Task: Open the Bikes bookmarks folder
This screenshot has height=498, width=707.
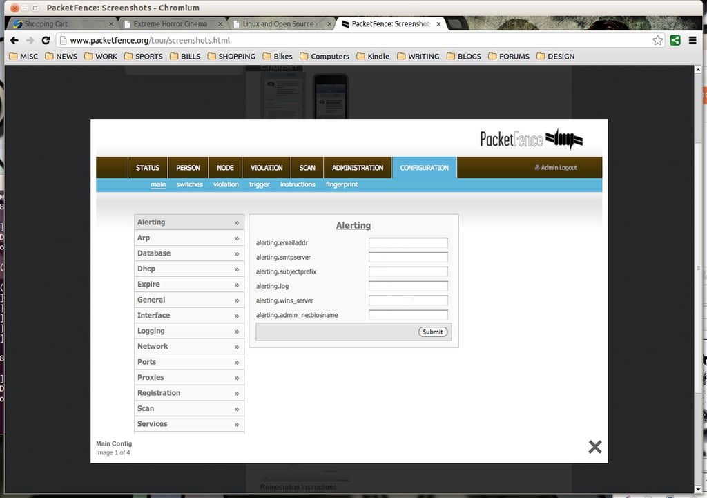Action: click(278, 57)
